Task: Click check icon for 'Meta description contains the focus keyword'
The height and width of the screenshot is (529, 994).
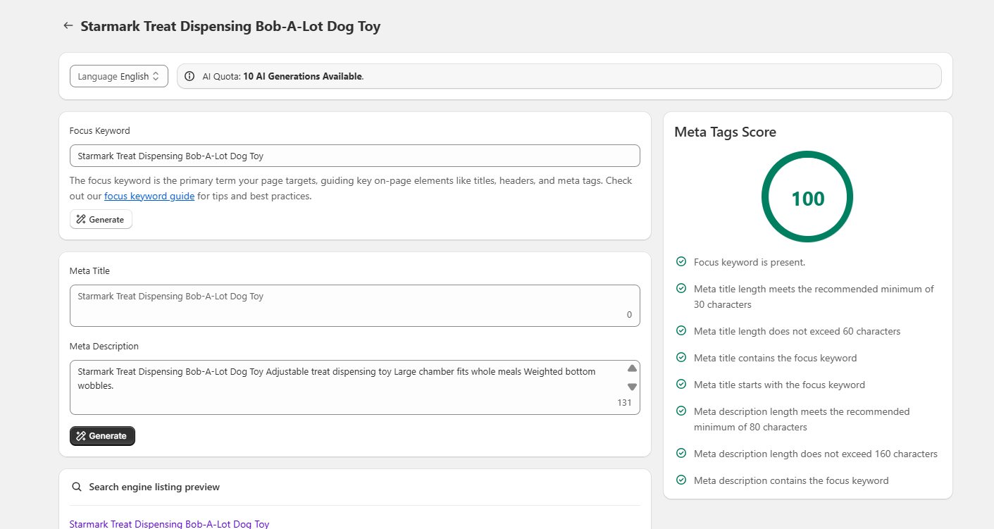Action: click(681, 480)
